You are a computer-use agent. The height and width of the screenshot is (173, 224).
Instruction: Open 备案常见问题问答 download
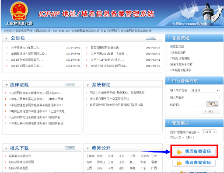[x=20, y=156]
